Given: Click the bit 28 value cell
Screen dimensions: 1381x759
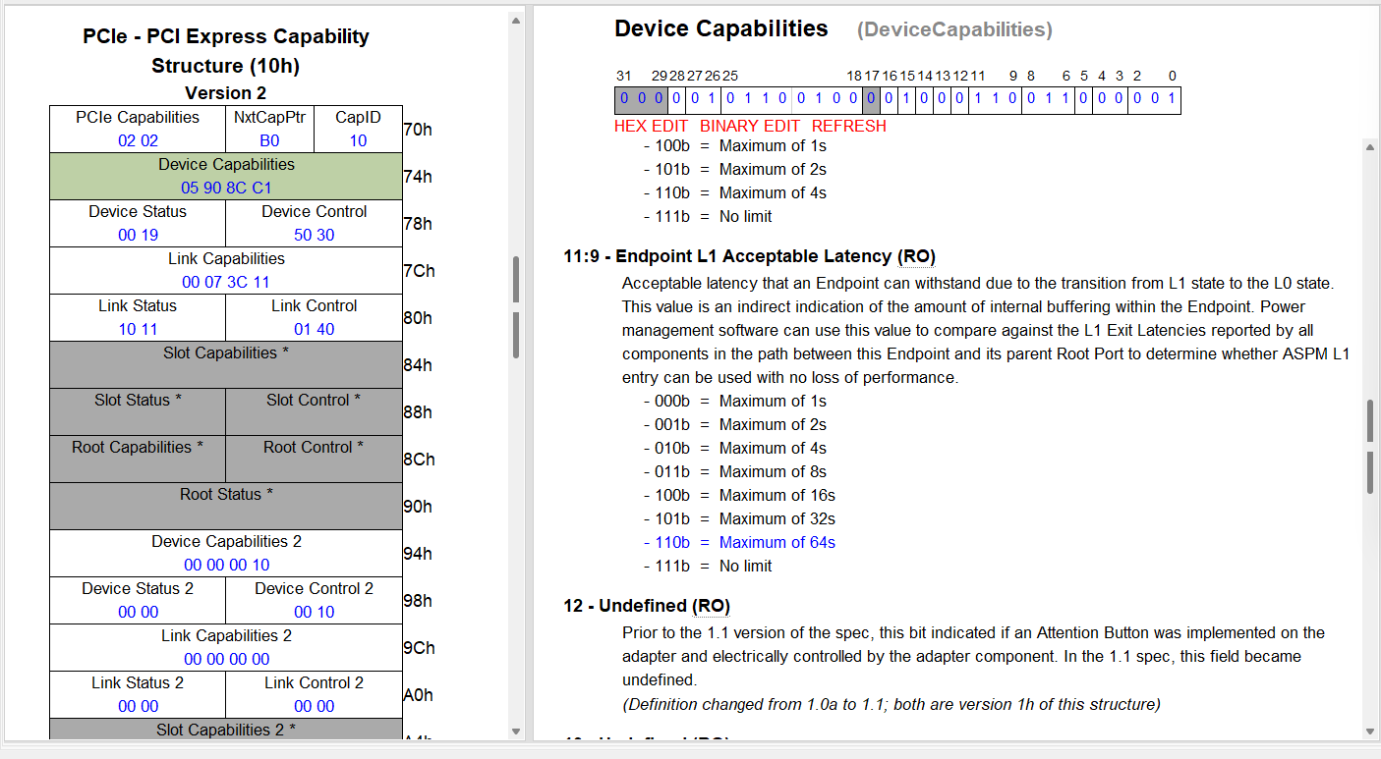Looking at the screenshot, I should 676,99.
